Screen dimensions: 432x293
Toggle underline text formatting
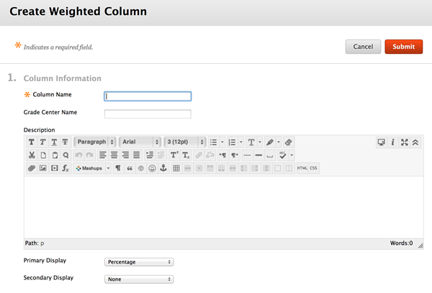point(54,142)
